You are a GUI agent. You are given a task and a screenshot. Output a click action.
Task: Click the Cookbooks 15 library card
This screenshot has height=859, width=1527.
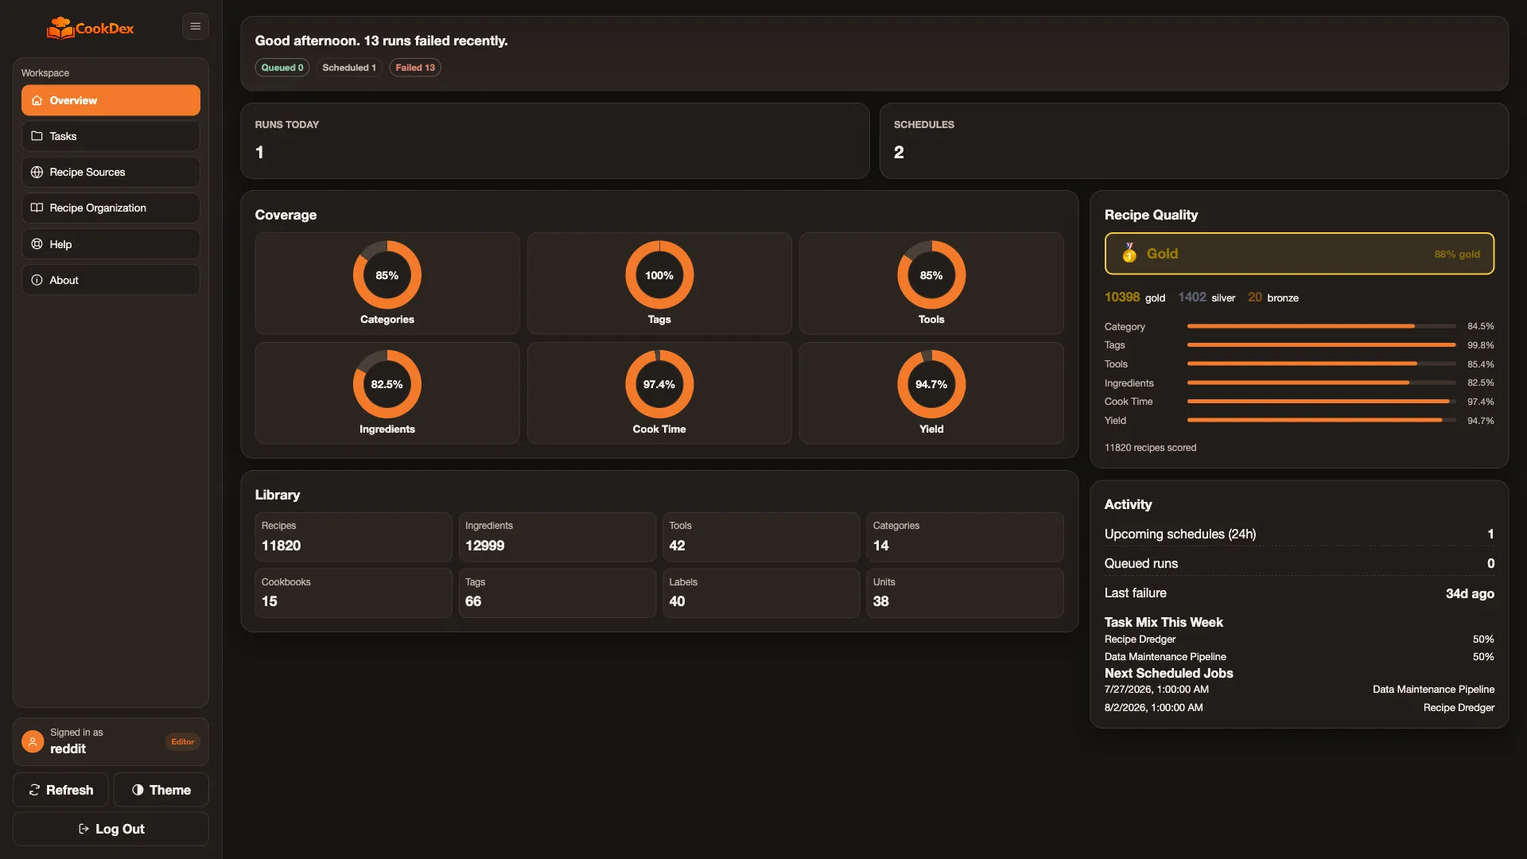(x=353, y=593)
